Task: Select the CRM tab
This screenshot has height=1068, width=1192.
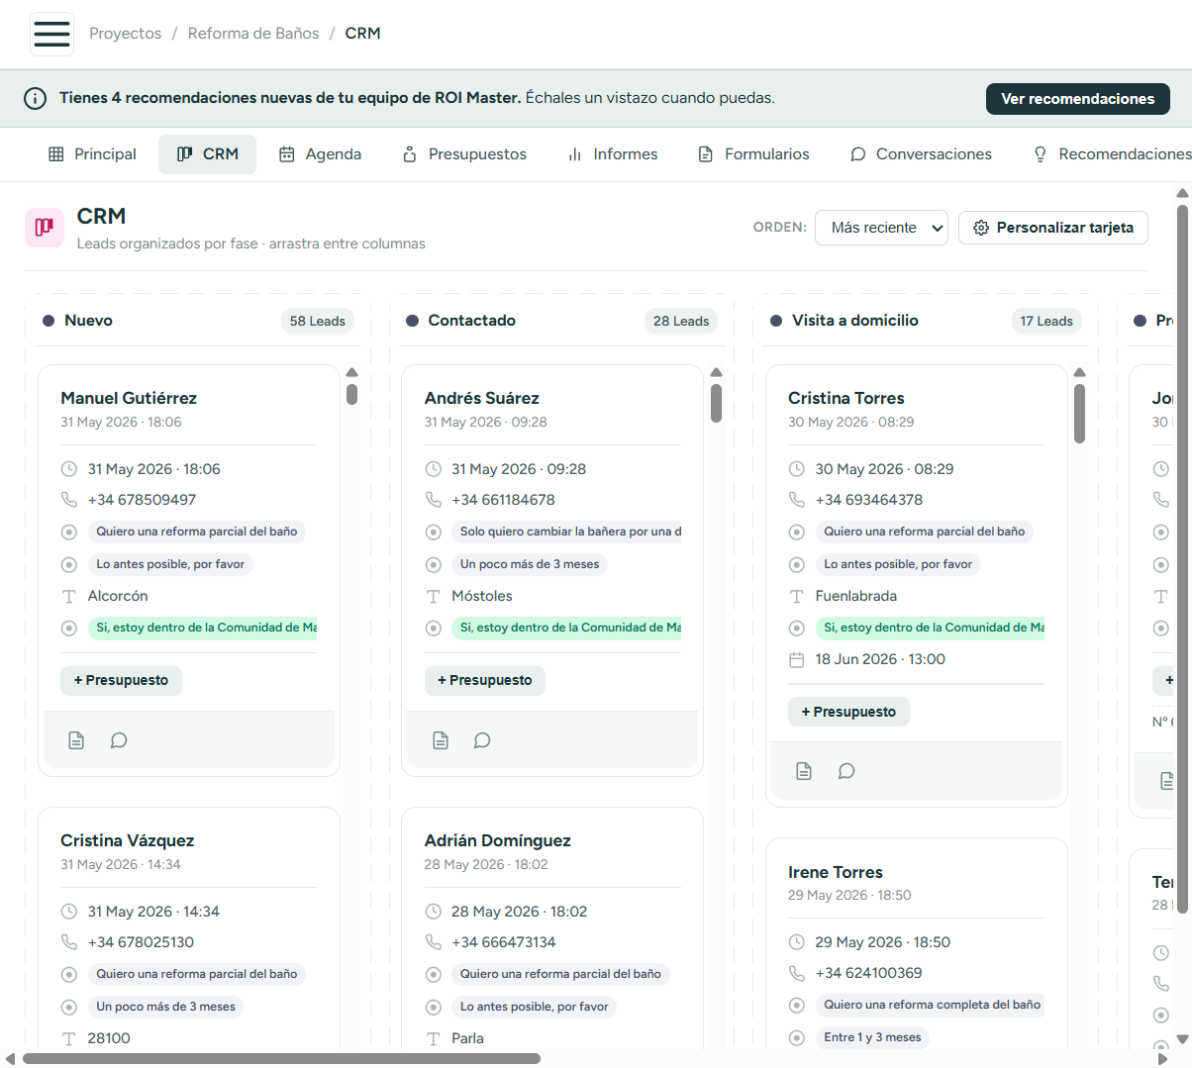Action: (207, 154)
